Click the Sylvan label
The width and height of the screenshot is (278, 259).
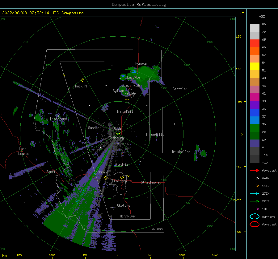[118, 91]
